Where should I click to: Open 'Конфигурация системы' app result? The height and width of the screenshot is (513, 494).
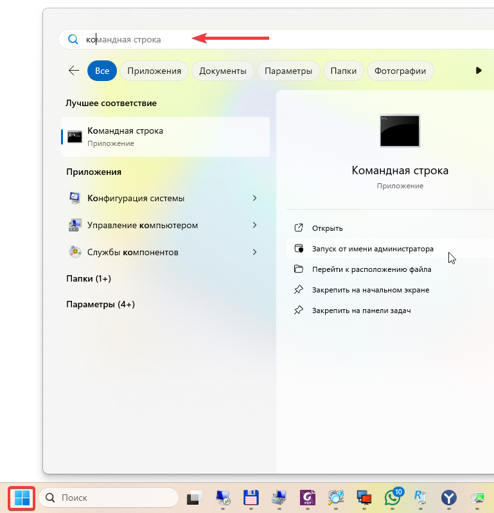(166, 198)
